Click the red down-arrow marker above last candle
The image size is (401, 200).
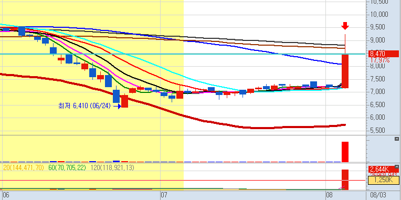click(x=345, y=26)
